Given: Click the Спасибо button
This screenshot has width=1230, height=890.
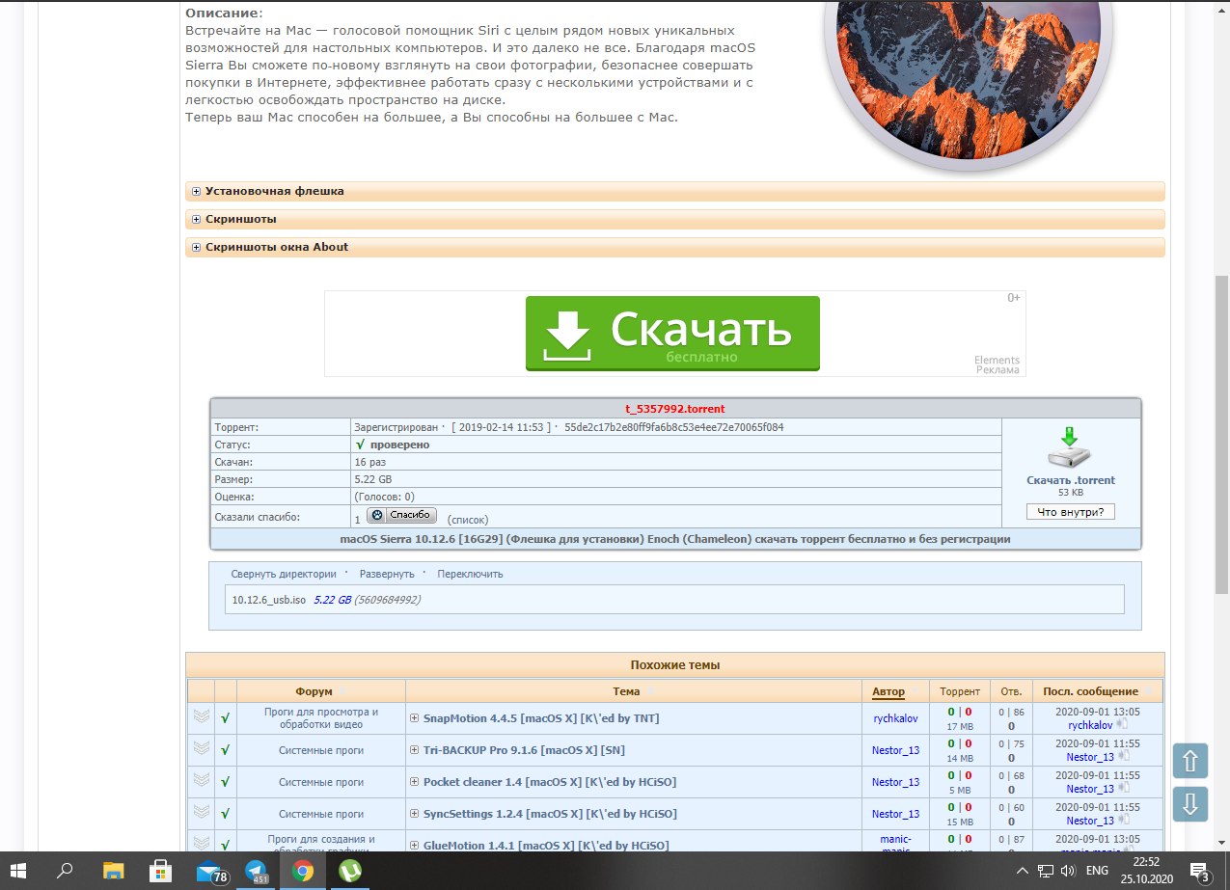Looking at the screenshot, I should [x=401, y=515].
